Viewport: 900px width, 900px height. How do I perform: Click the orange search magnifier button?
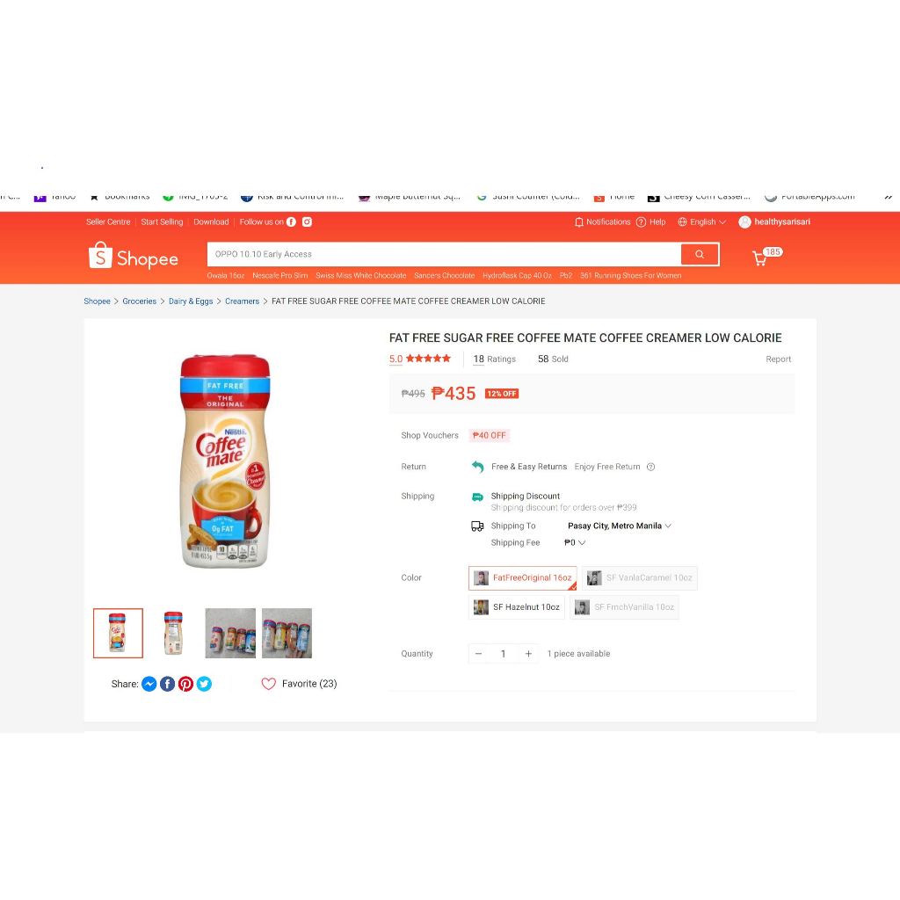[x=700, y=254]
